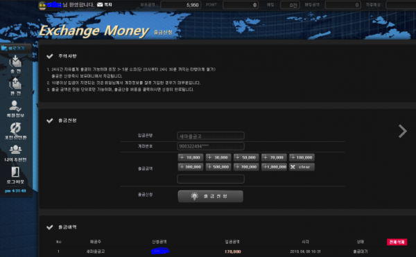Add 50,000 to withdrawal amount
Viewport: 416px width, 257px height.
coord(246,157)
